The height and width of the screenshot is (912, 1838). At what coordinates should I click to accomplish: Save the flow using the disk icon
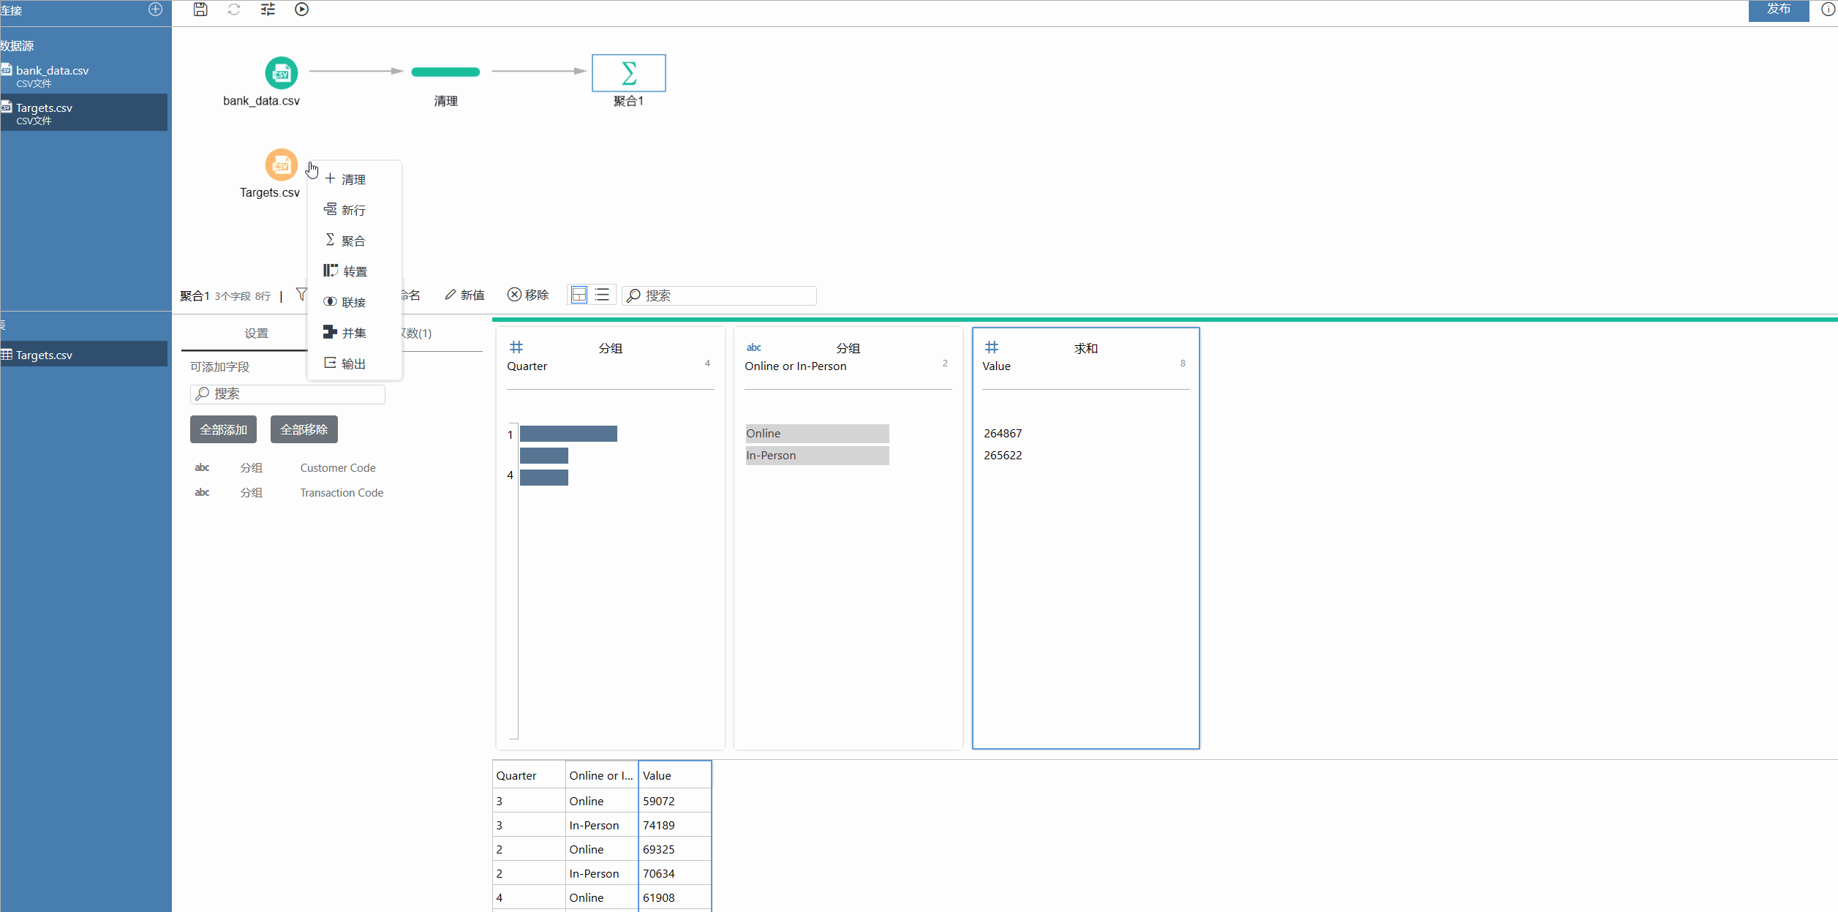click(x=200, y=10)
